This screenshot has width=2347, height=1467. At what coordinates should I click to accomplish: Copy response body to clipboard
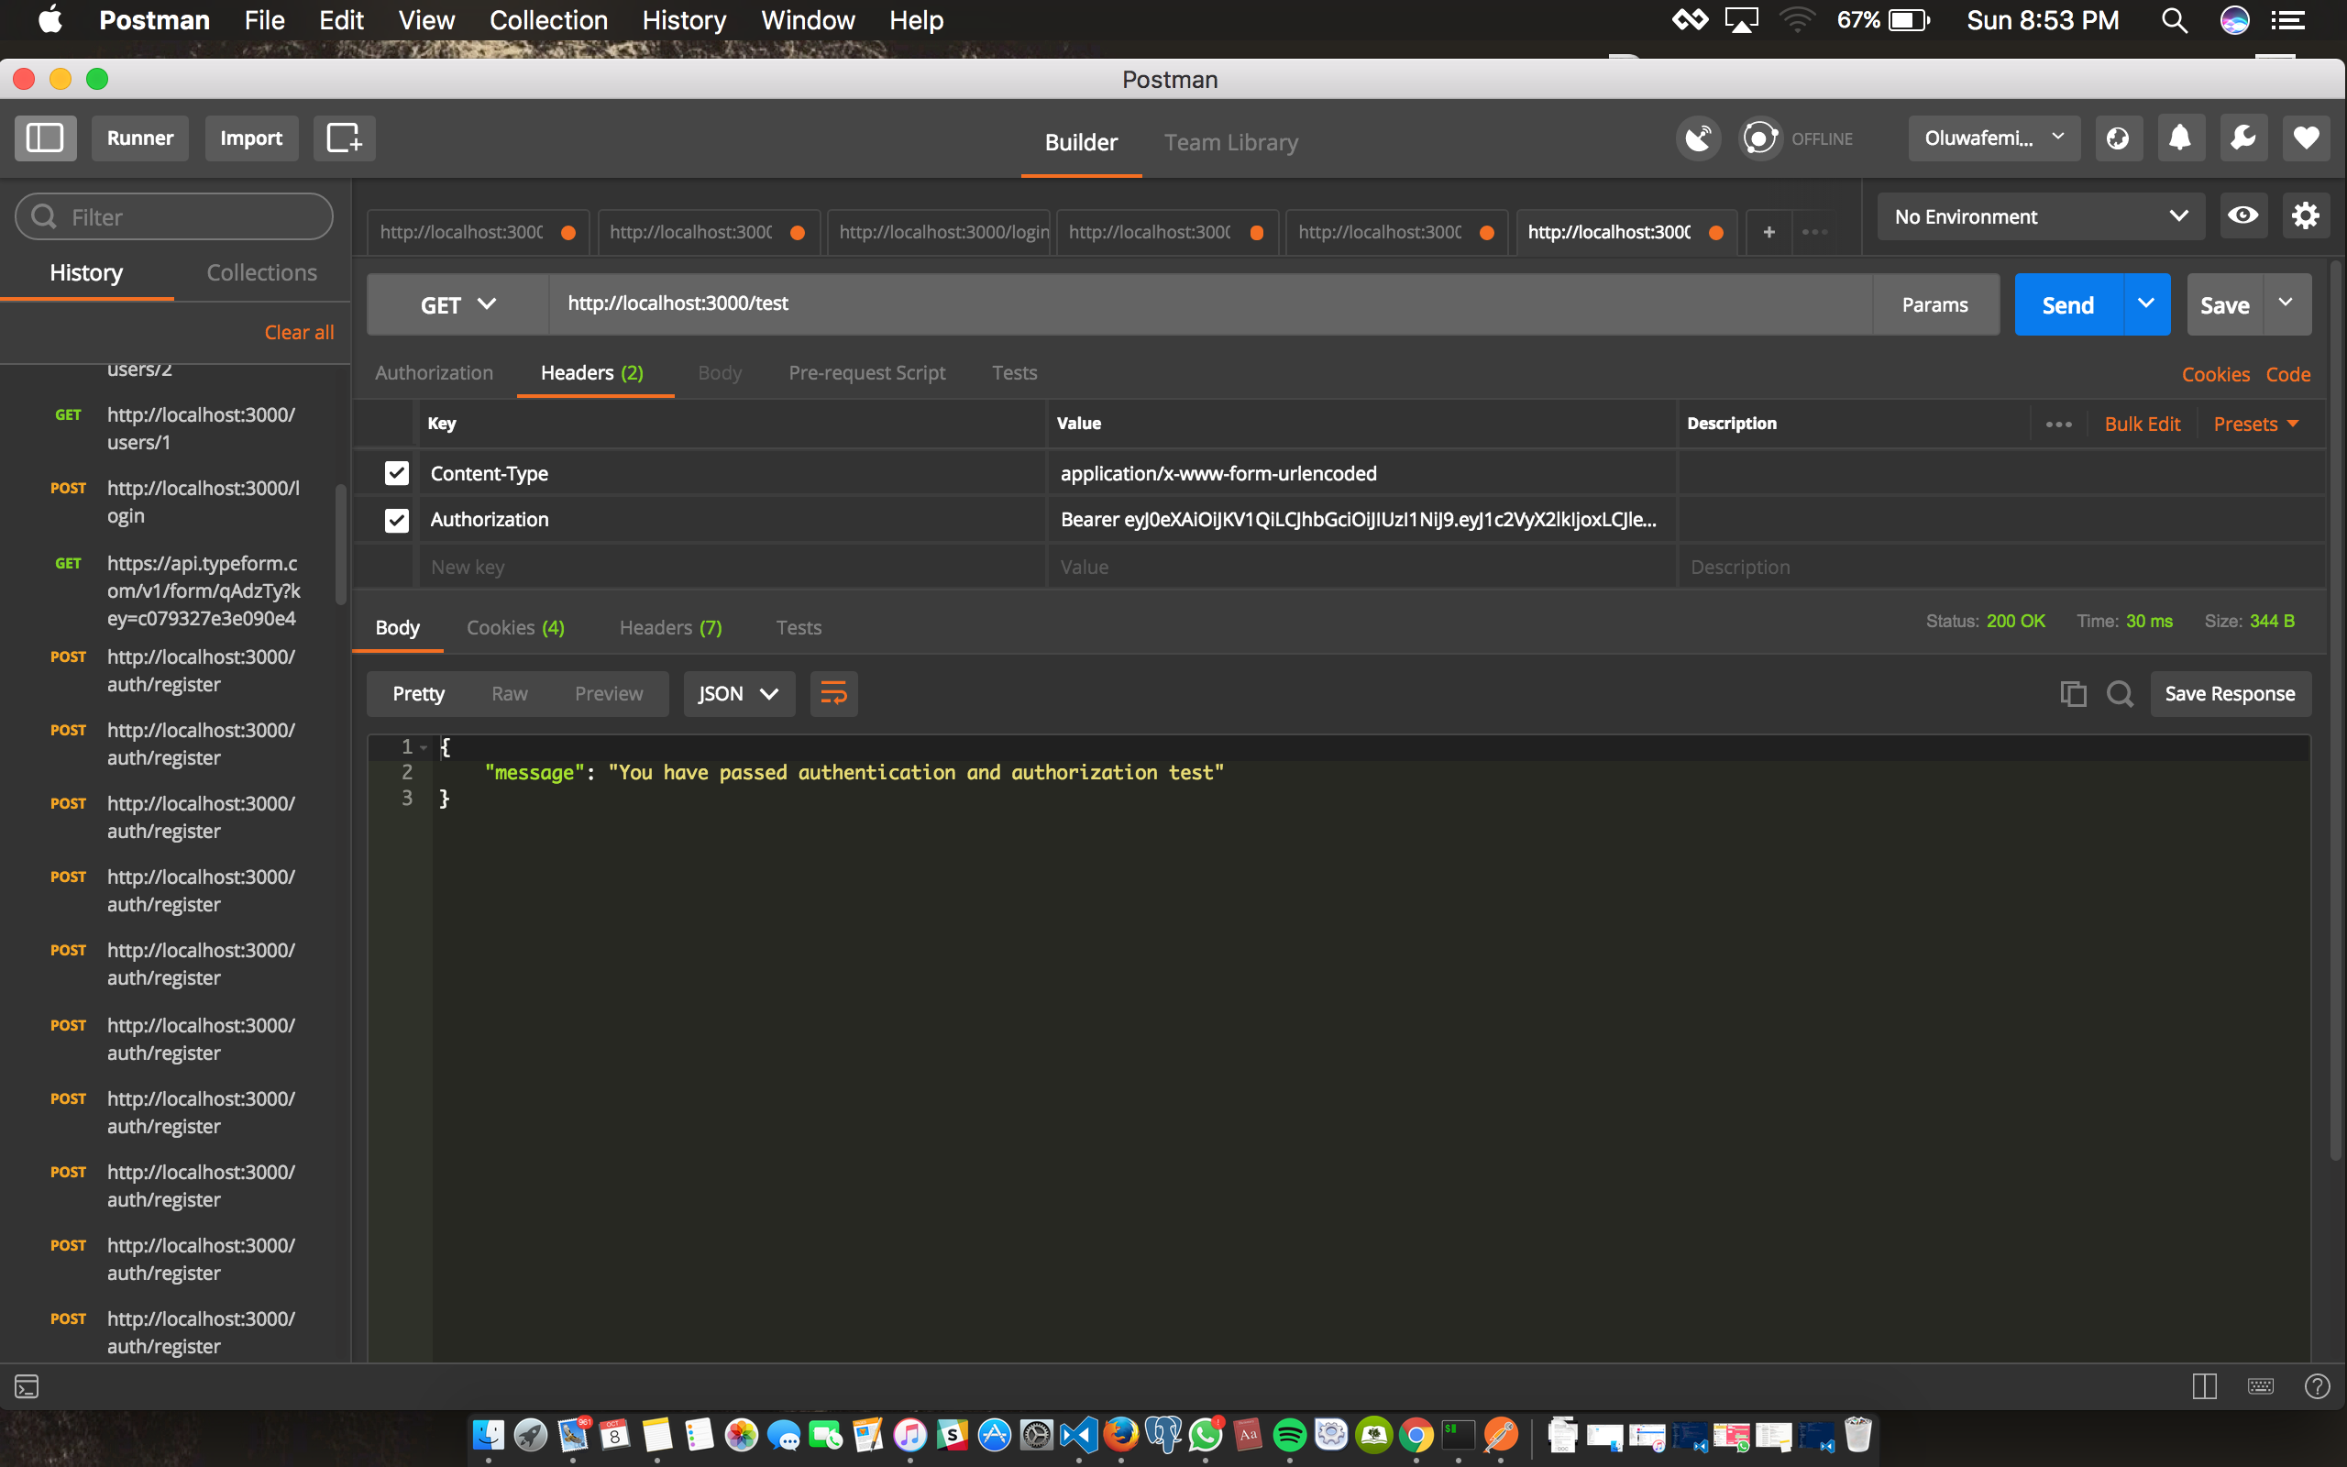[2073, 694]
